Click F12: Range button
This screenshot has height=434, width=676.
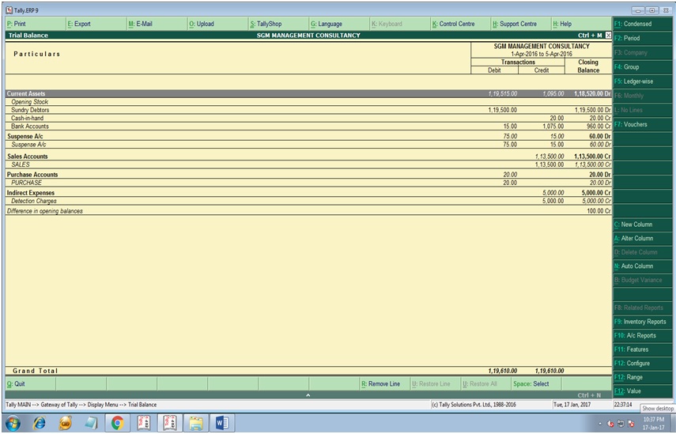[642, 378]
